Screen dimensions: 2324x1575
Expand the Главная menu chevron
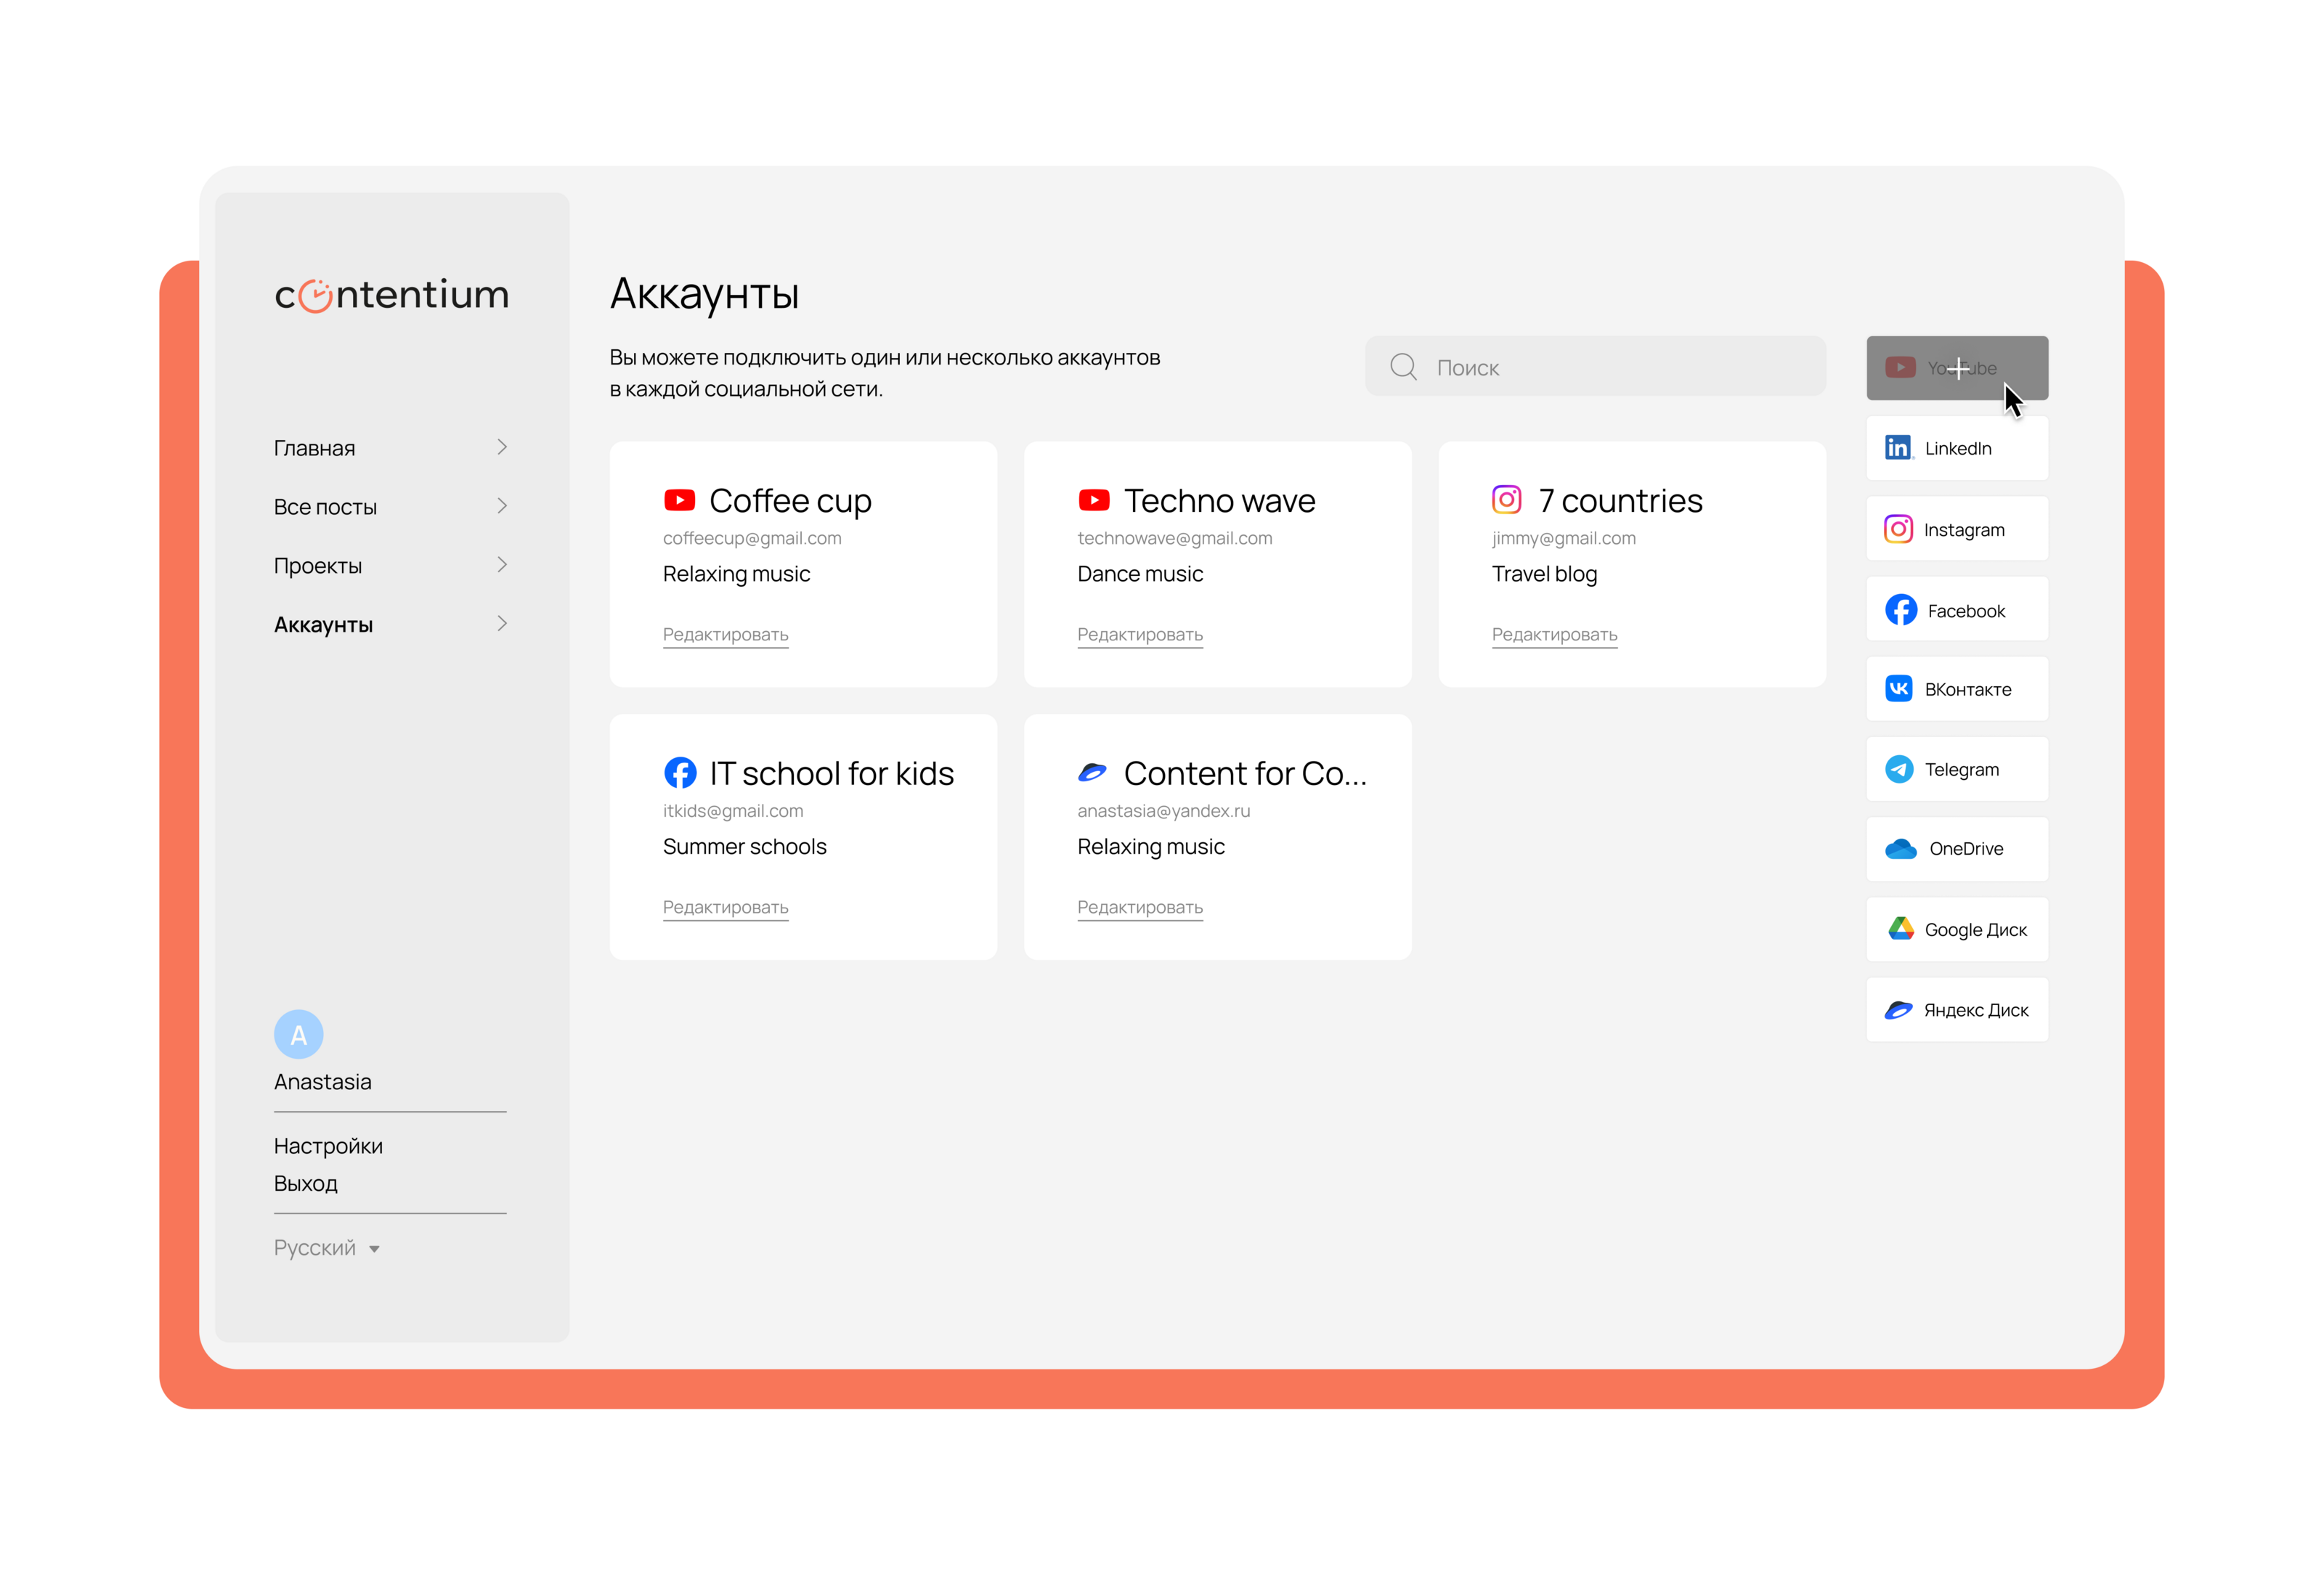tap(502, 447)
